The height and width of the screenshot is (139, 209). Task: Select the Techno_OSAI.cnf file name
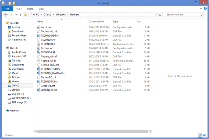(50, 65)
